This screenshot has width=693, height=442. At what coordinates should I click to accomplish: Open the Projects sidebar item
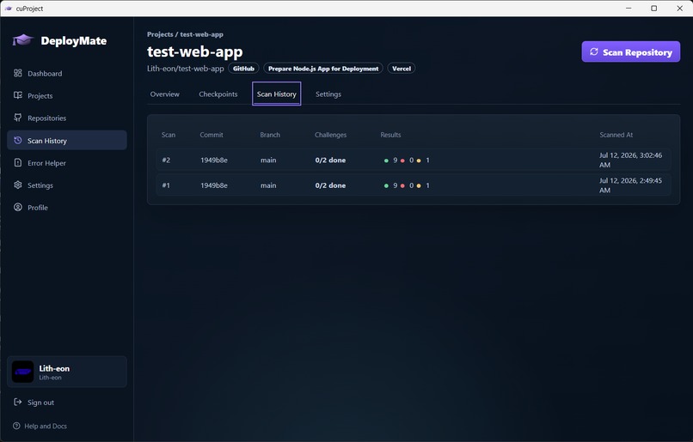pyautogui.click(x=67, y=95)
